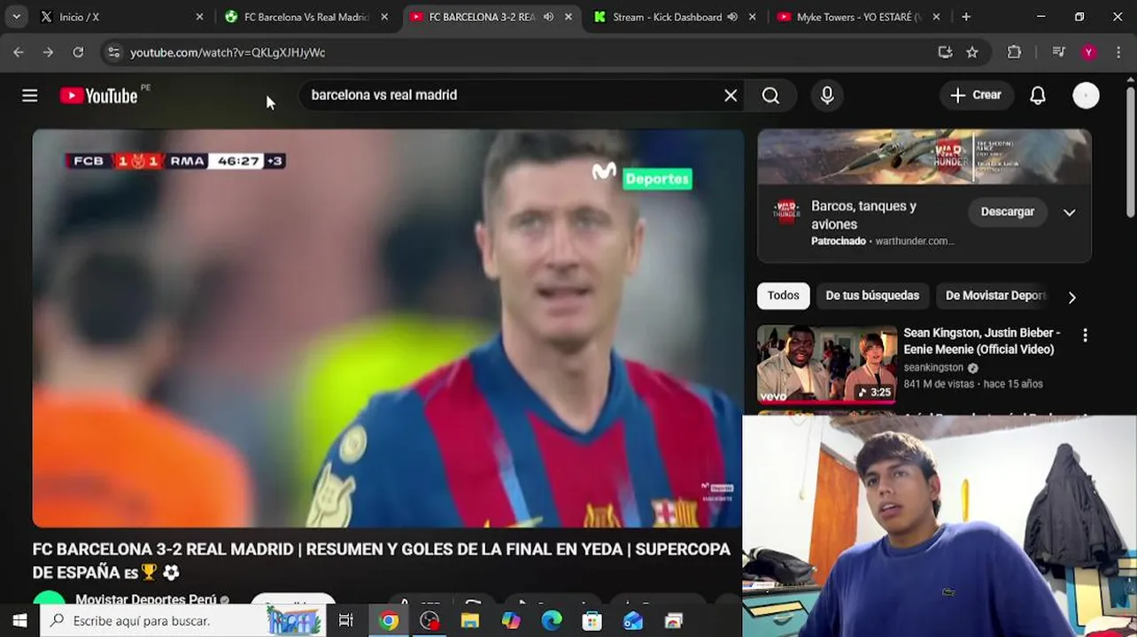The image size is (1137, 637).
Task: Select the De Movistar Deportes chip
Action: (x=995, y=295)
